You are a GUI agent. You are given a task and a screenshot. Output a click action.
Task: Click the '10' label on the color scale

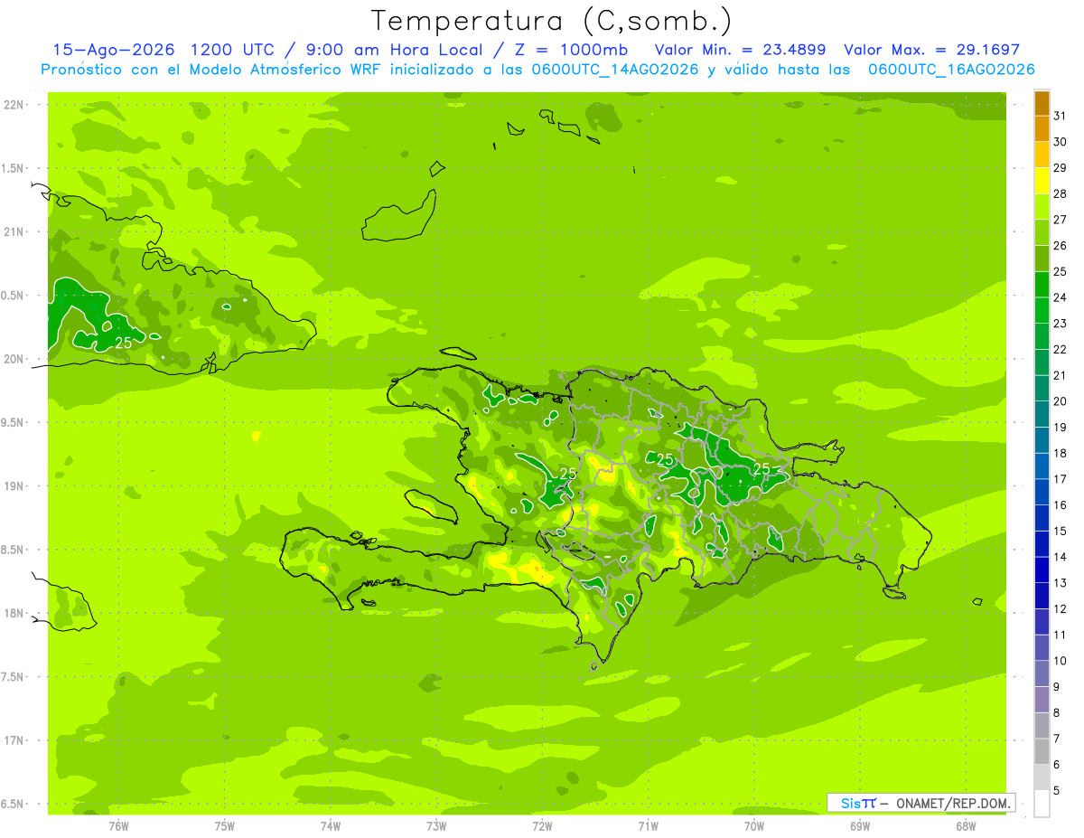(1061, 662)
